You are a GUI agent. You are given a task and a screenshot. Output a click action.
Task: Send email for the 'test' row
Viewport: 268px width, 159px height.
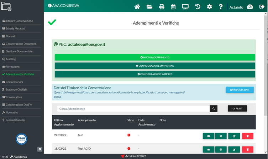click(209, 135)
